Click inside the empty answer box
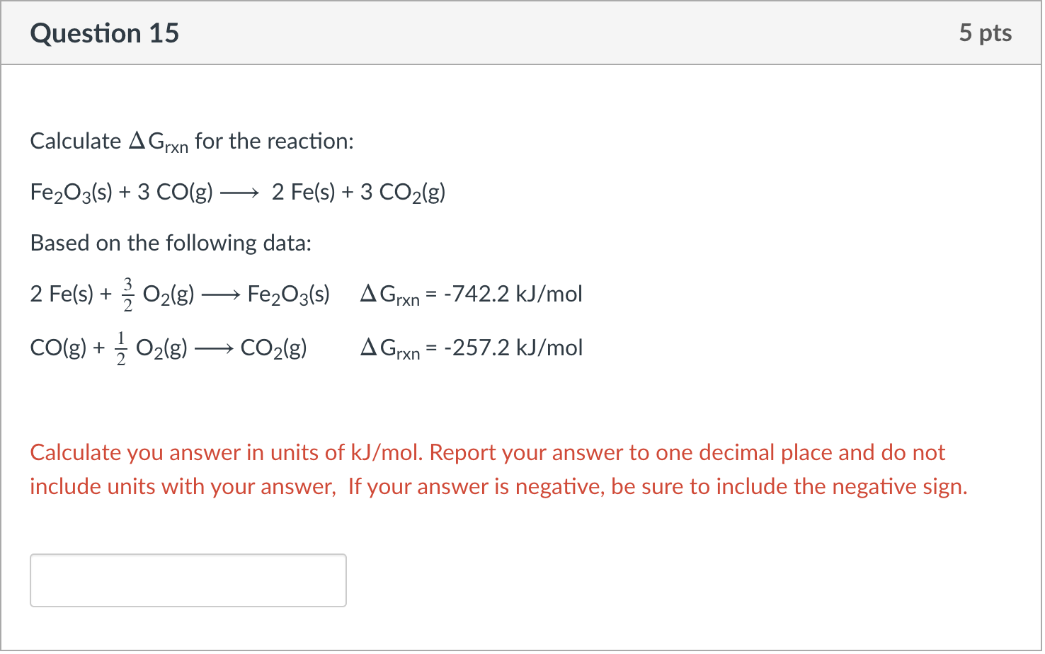 187,580
